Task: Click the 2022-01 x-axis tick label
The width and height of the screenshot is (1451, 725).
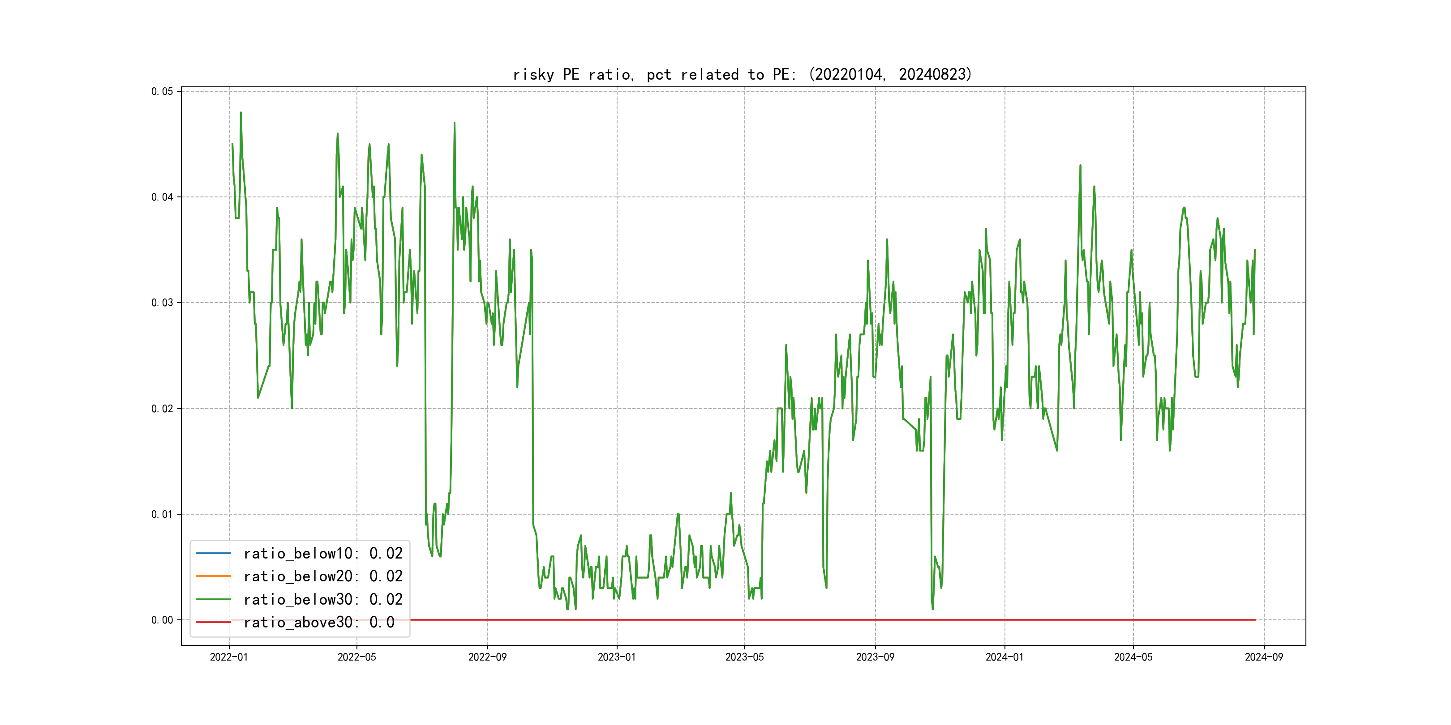Action: [229, 657]
